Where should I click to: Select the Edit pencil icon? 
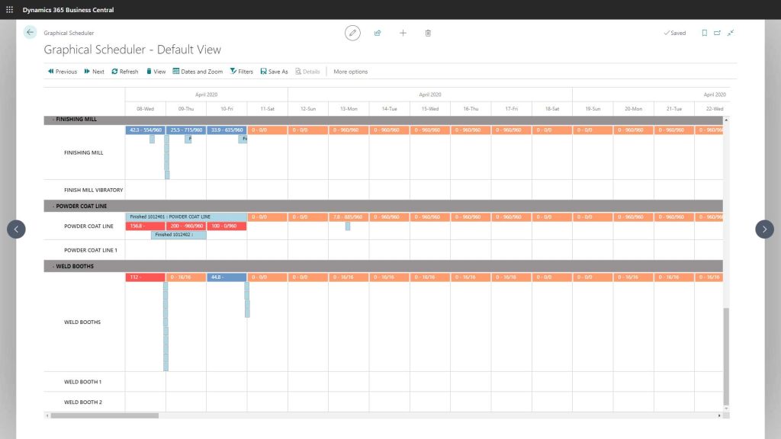click(352, 33)
